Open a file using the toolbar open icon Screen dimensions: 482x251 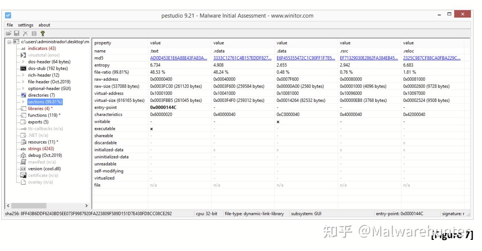tap(9, 33)
